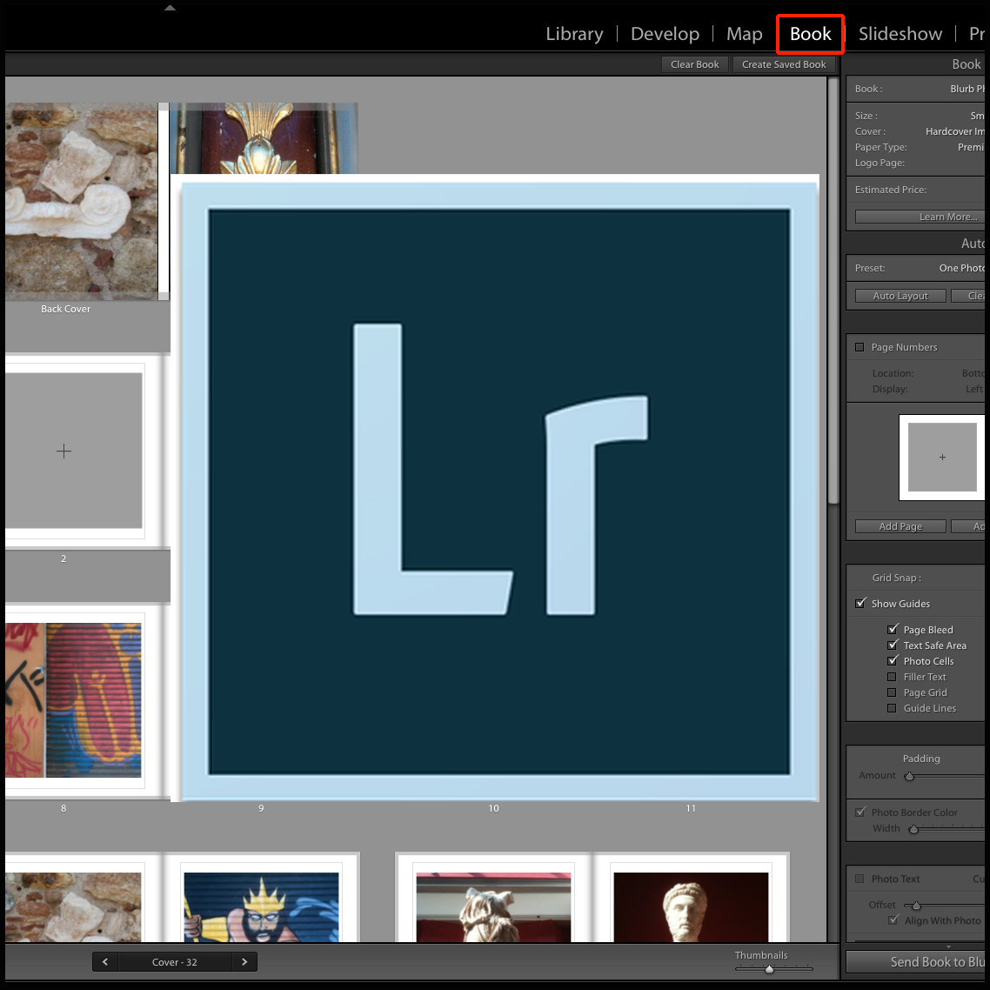Open the Book type dropdown
This screenshot has width=990, height=990.
click(x=966, y=89)
